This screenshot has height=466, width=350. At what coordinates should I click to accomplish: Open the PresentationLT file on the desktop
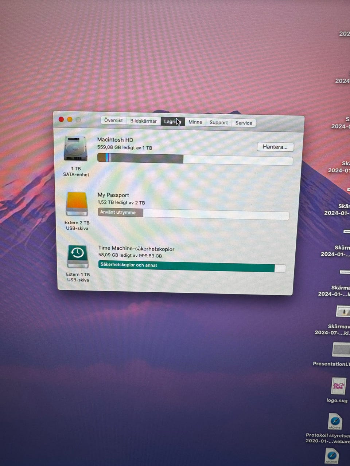341,350
